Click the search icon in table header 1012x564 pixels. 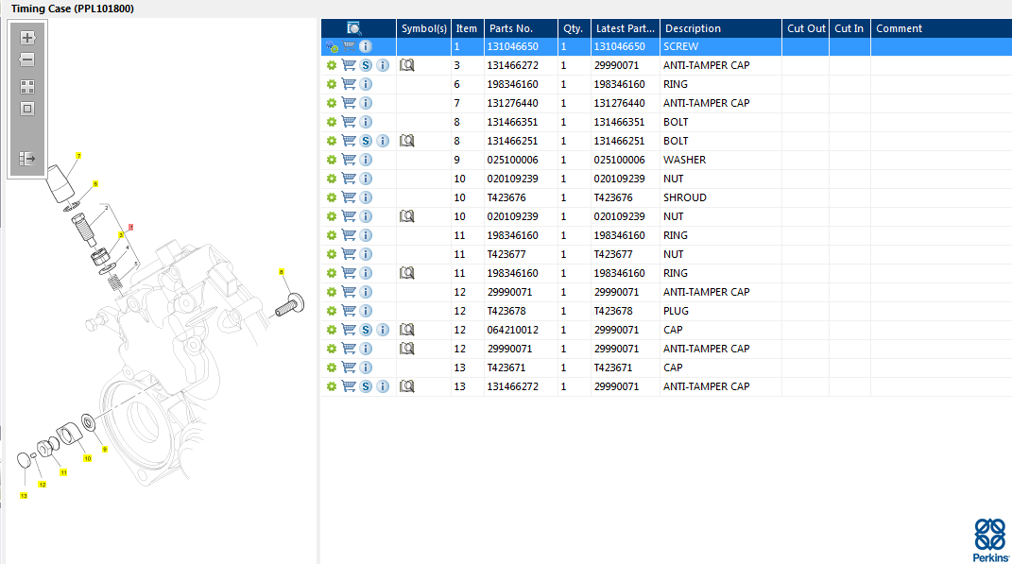click(x=354, y=28)
